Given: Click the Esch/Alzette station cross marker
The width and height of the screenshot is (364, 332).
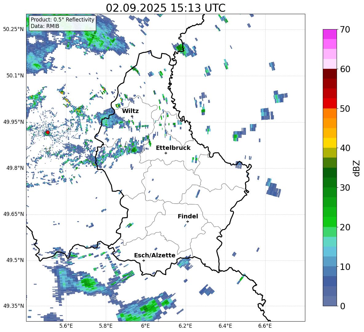Looking at the screenshot, I should coord(144,260).
